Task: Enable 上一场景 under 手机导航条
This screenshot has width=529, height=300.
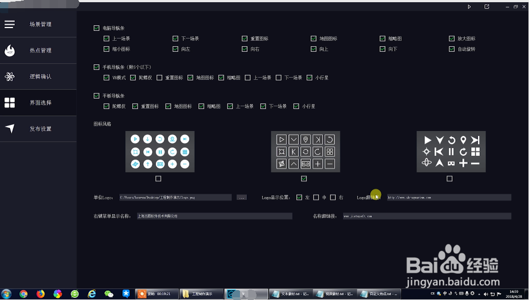Action: (248, 78)
